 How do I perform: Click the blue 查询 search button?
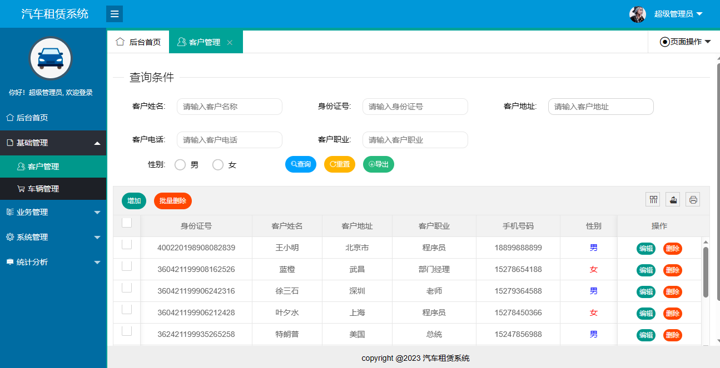click(301, 164)
